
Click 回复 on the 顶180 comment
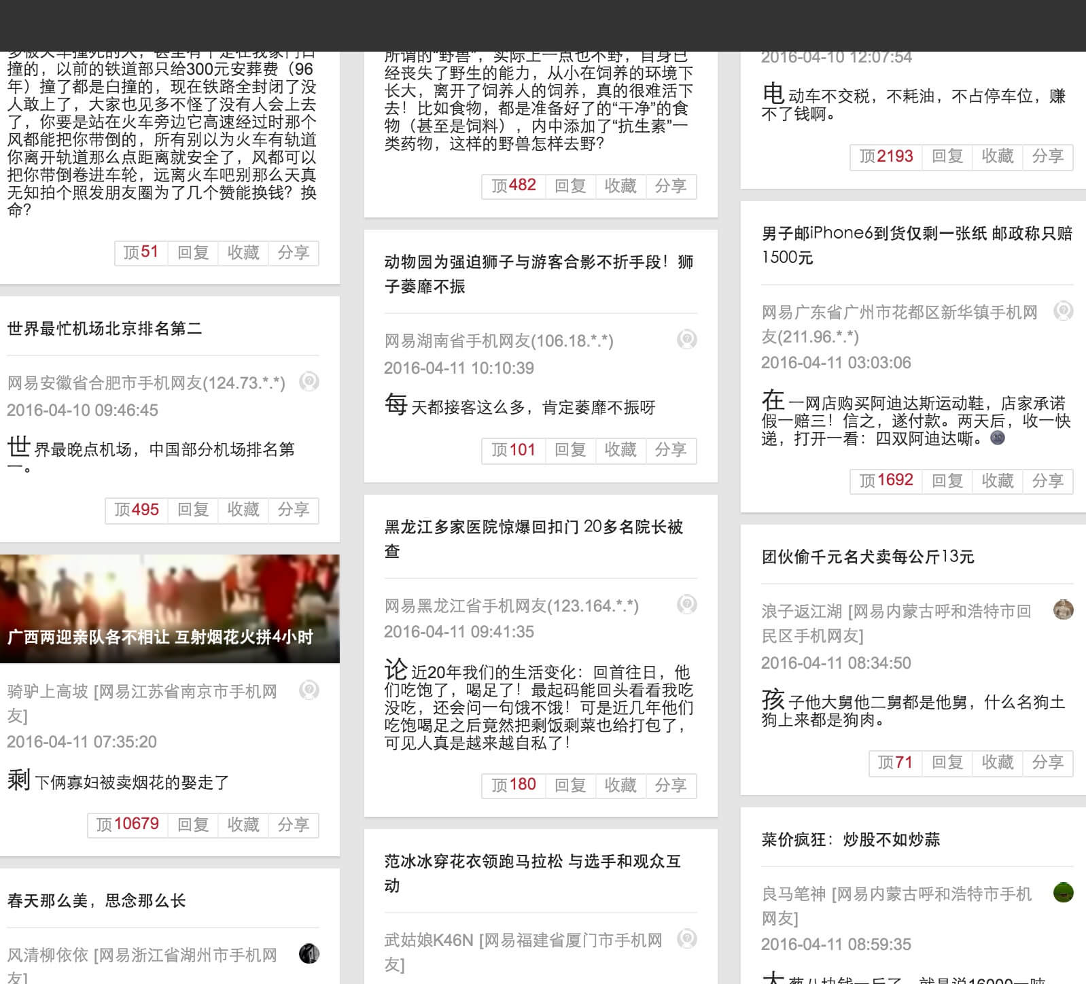[x=570, y=785]
